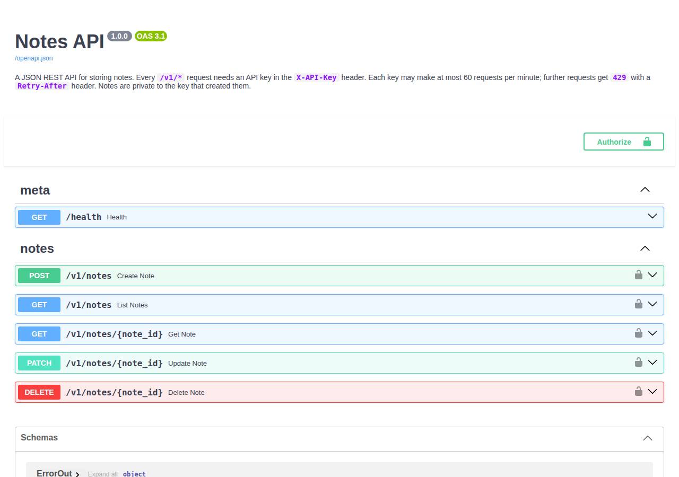The image size is (679, 477).
Task: Click the lock icon on Create Note row
Action: pos(639,275)
